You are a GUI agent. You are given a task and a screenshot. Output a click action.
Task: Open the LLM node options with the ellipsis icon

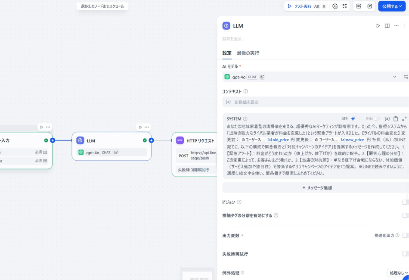(396, 26)
